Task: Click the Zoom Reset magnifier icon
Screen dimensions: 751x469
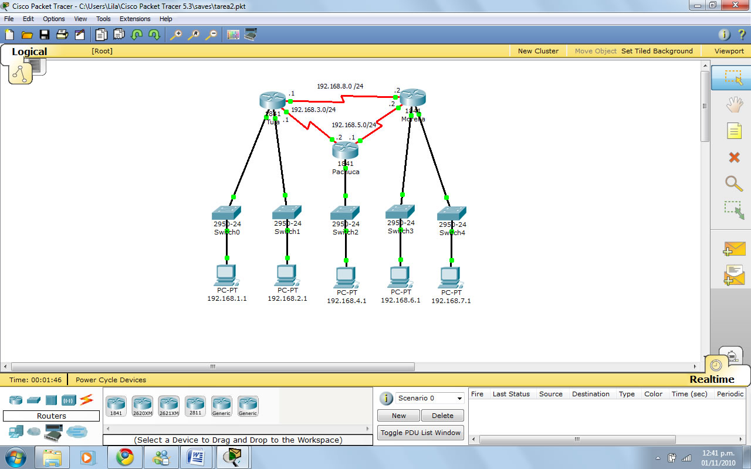Action: click(x=193, y=35)
